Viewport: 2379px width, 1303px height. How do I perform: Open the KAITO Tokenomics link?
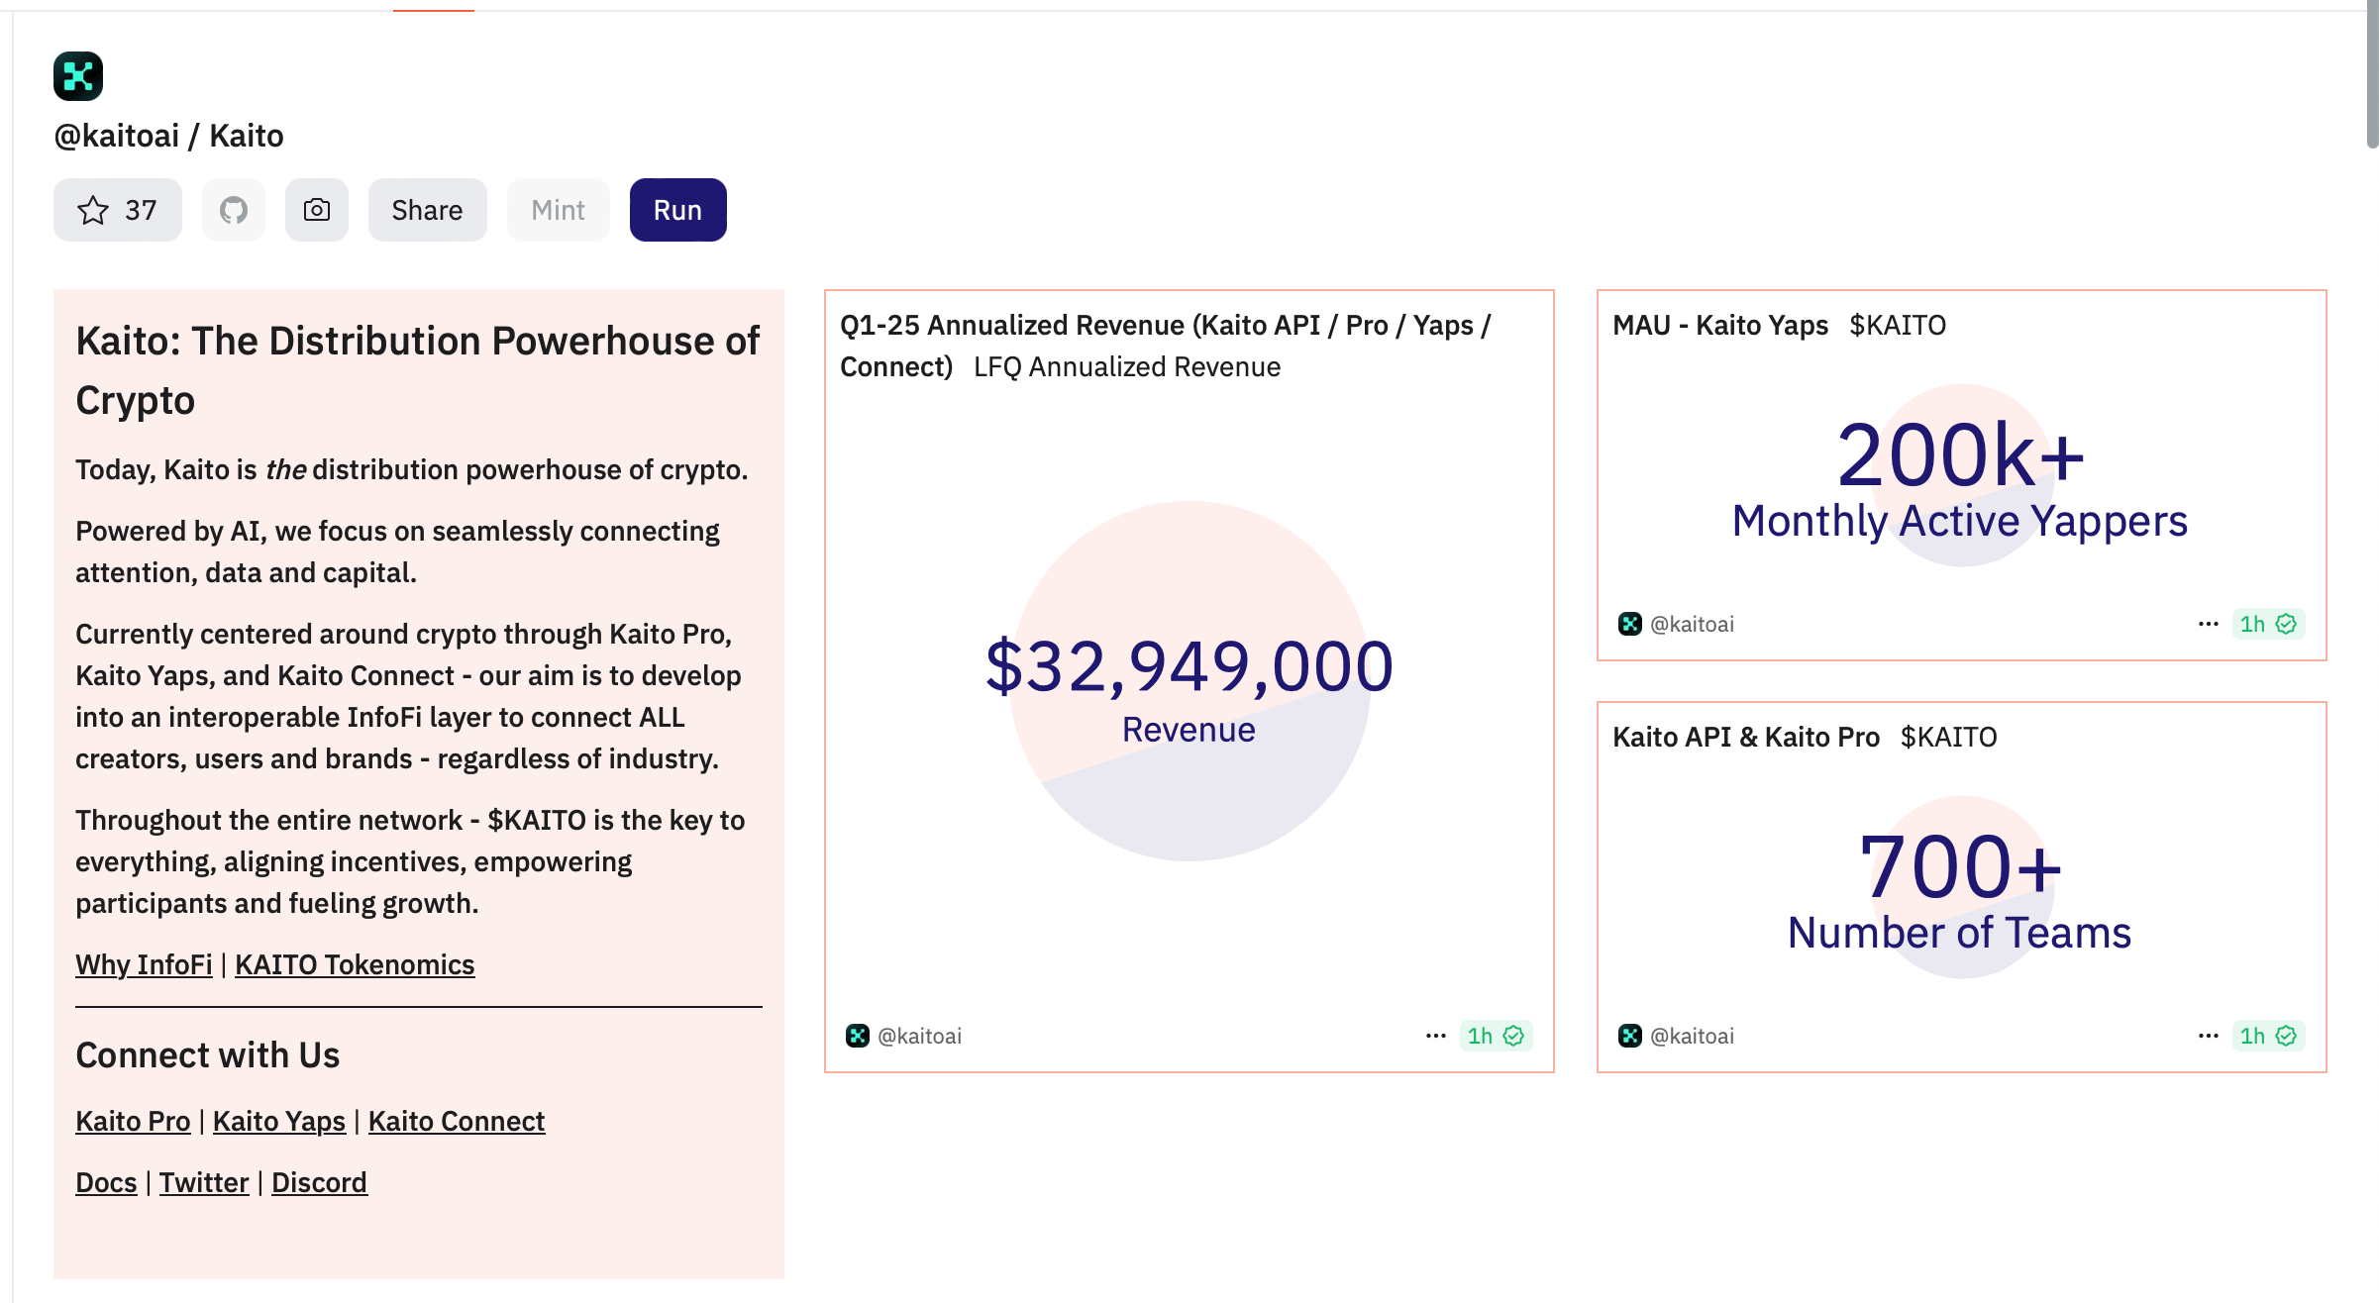pyautogui.click(x=355, y=964)
